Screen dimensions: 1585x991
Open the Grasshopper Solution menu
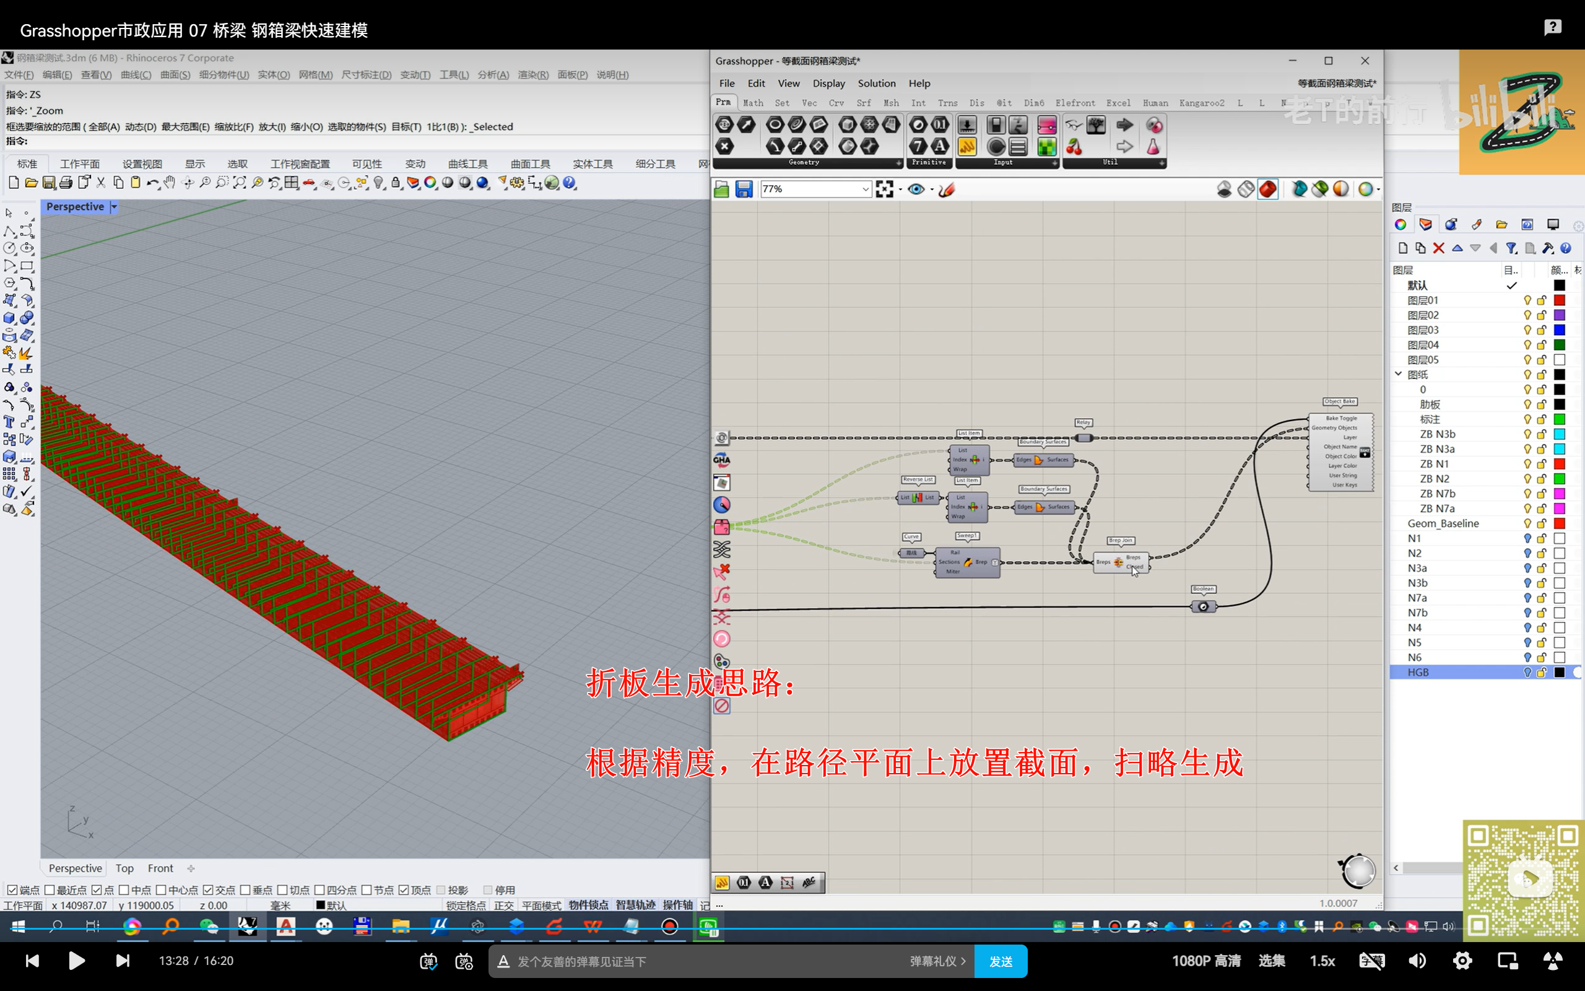876,83
